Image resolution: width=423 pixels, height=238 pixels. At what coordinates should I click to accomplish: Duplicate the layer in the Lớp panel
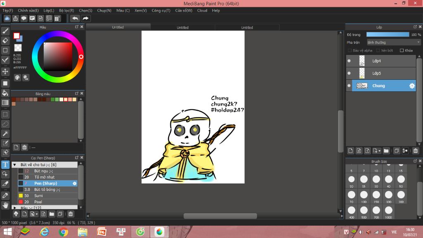pos(396,151)
